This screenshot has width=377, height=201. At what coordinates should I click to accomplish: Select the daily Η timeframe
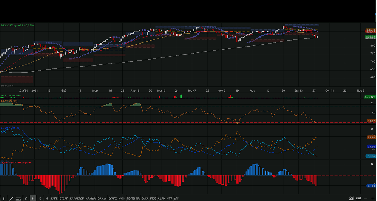pyautogui.click(x=33, y=198)
